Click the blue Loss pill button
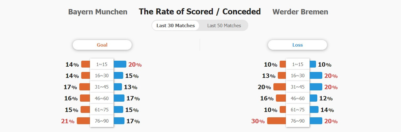 [x=298, y=45]
